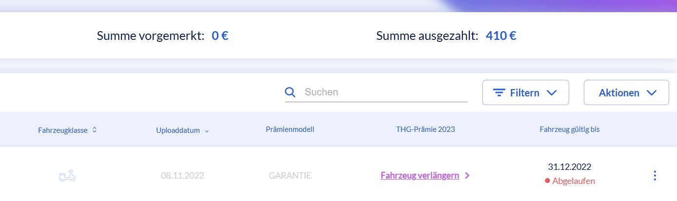This screenshot has height=201, width=677.
Task: Sort by the Uploaddatum column header
Action: 178,130
